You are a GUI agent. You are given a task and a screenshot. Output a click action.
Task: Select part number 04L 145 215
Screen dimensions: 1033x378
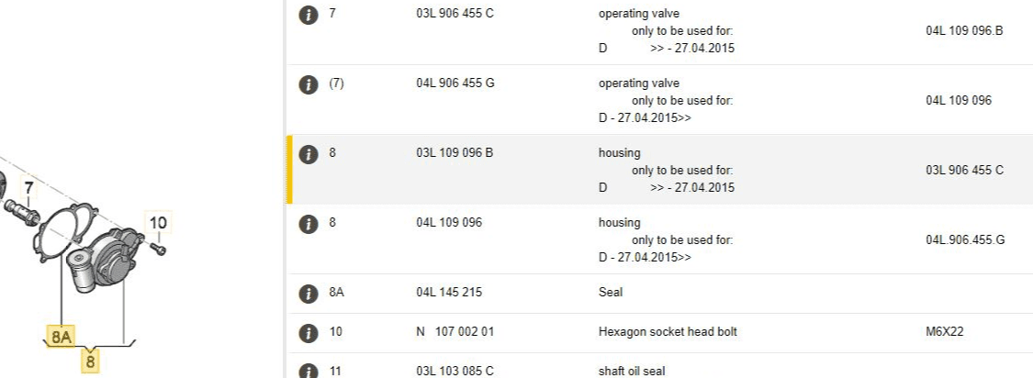point(449,293)
